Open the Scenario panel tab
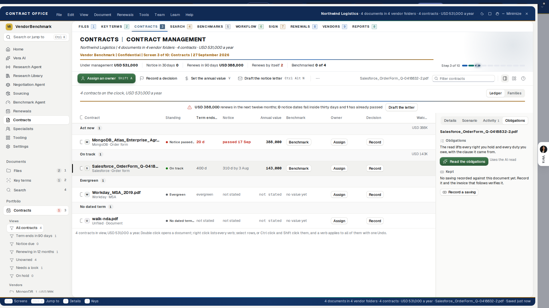549x308 pixels. [x=470, y=121]
